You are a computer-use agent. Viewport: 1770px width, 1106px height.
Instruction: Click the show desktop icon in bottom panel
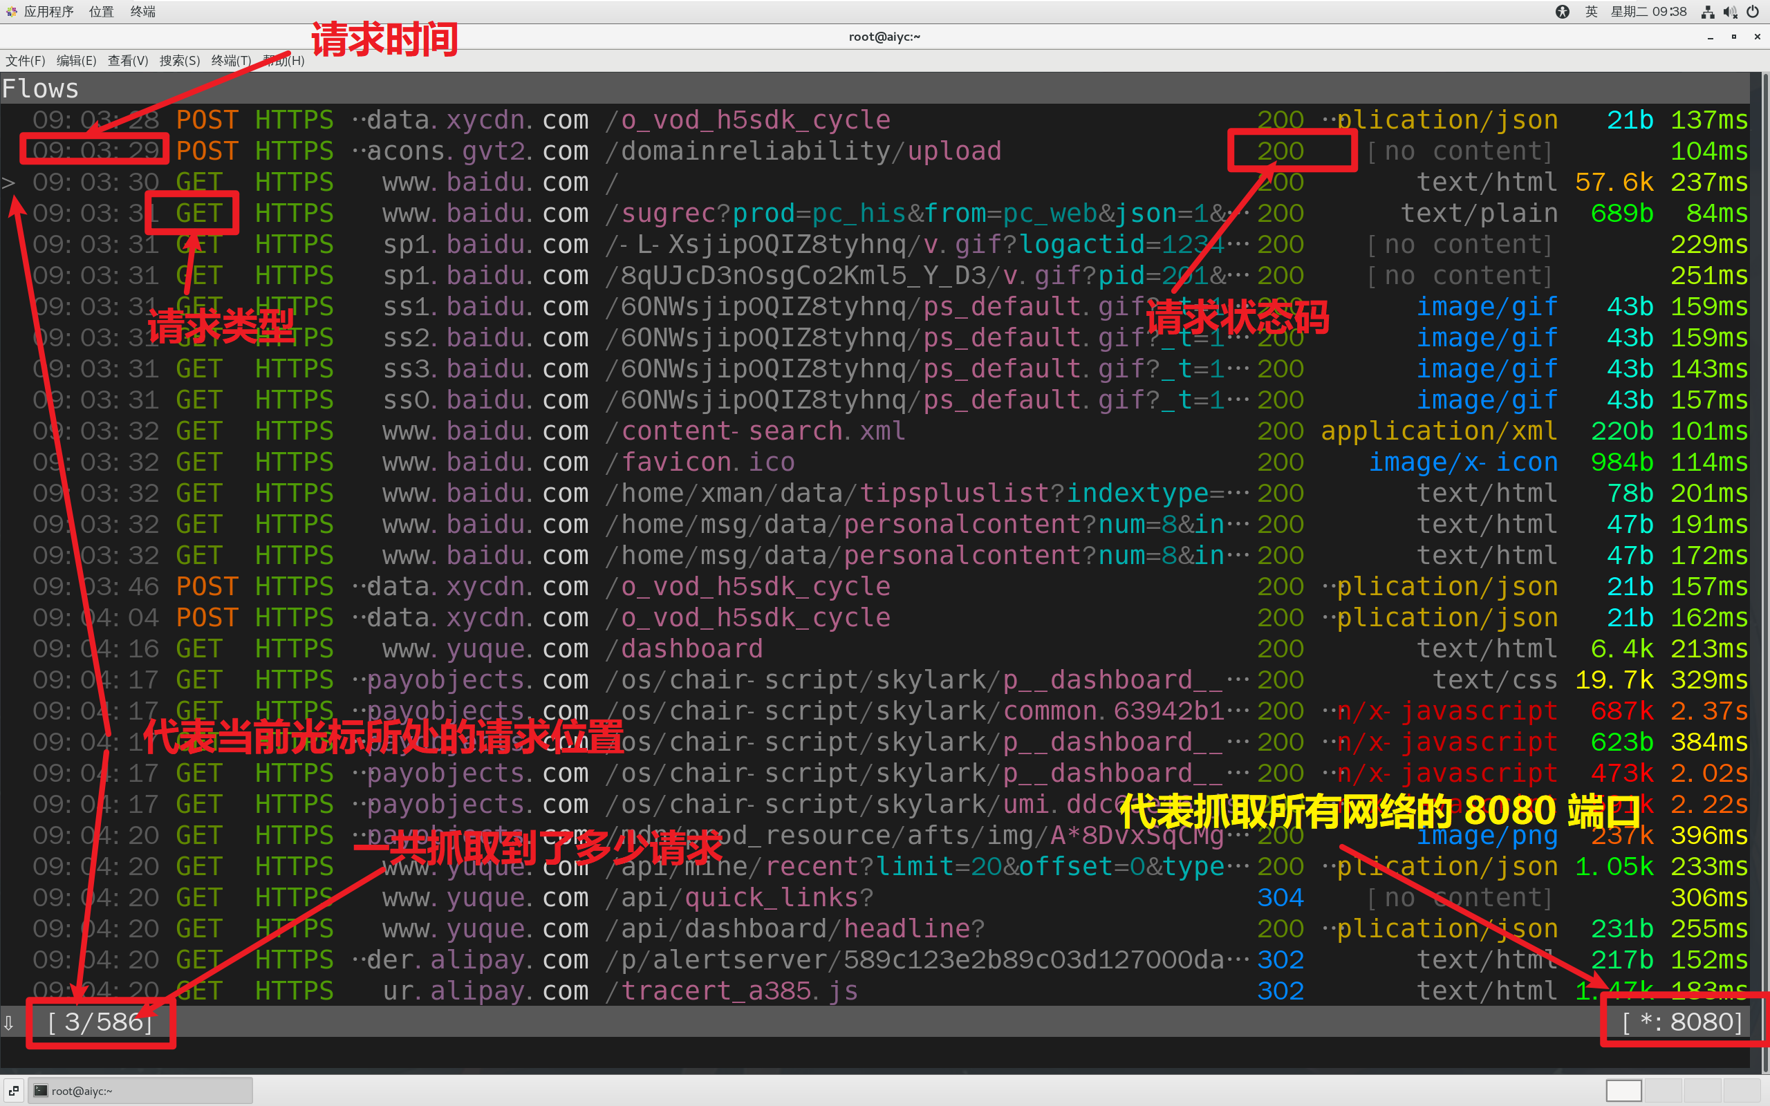coord(13,1091)
